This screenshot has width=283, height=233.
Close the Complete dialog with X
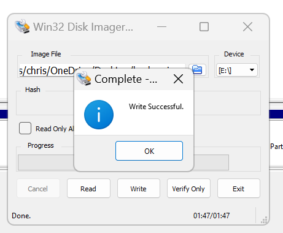coord(178,79)
